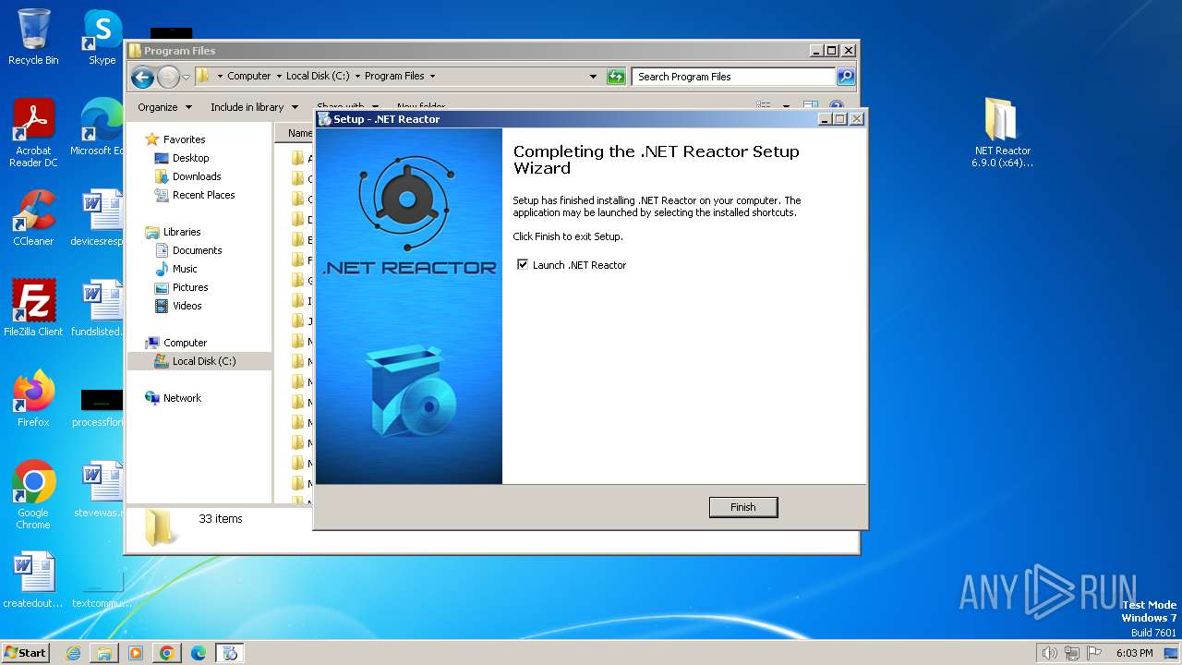Expand the address bar history dropdown

(x=593, y=77)
